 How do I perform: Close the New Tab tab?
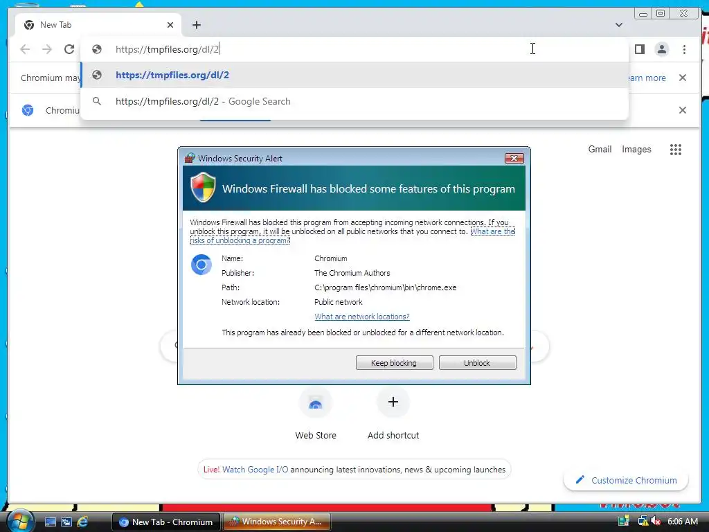click(x=170, y=25)
